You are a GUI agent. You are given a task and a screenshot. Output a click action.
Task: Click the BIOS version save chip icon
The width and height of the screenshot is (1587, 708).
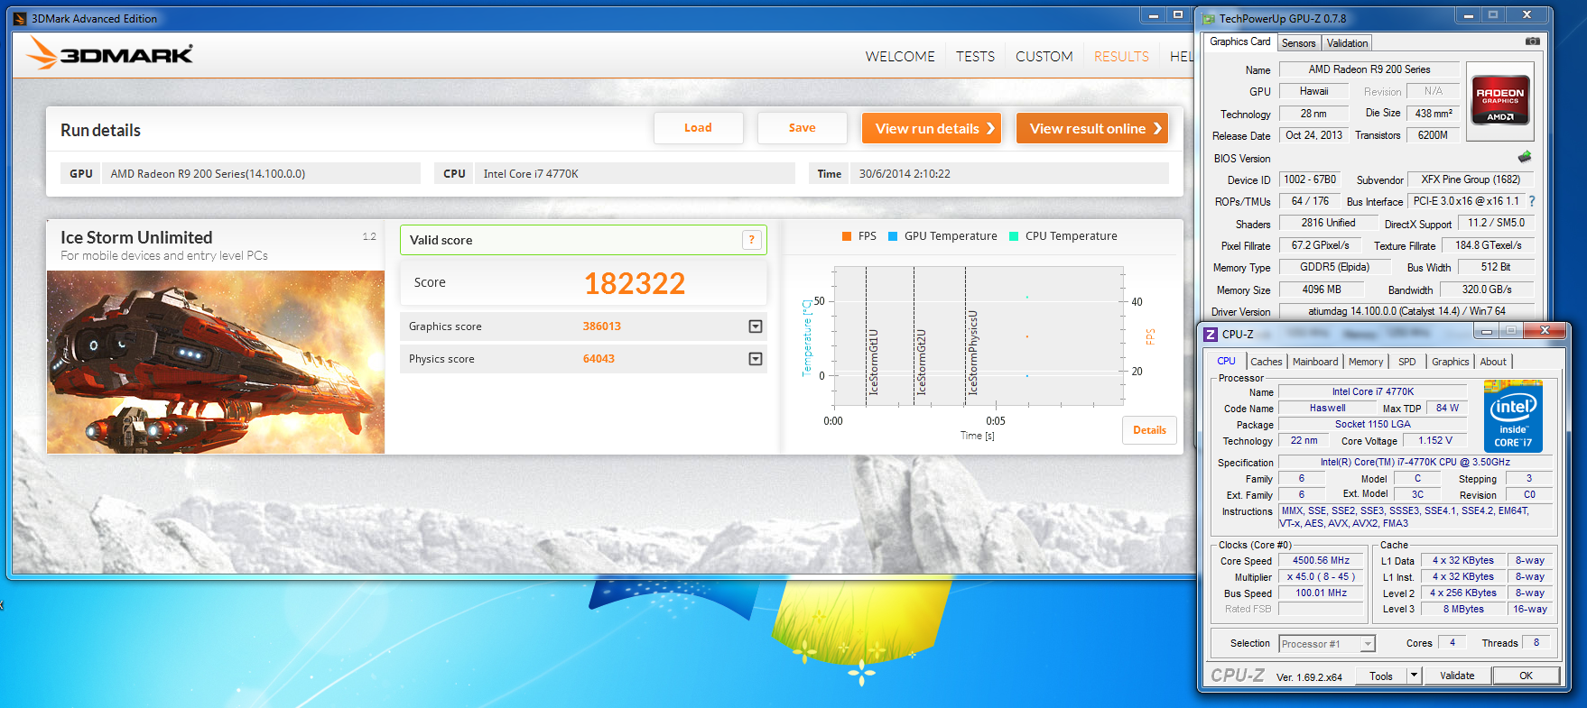pos(1525,157)
